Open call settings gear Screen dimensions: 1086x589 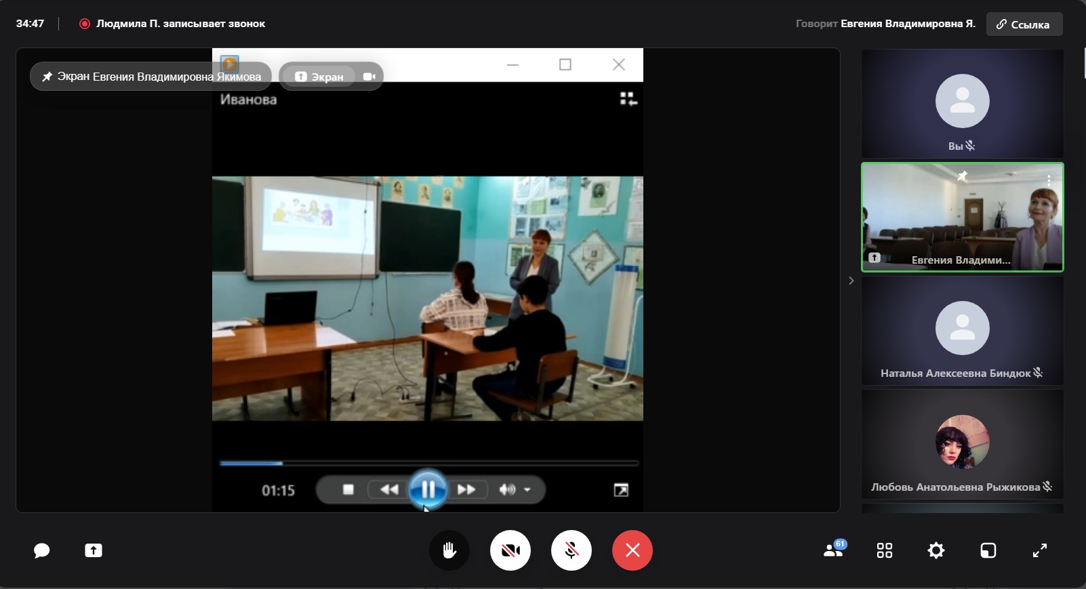pos(936,550)
